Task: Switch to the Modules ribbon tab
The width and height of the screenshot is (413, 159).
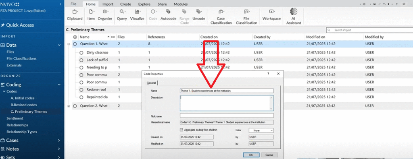Action: [x=181, y=4]
